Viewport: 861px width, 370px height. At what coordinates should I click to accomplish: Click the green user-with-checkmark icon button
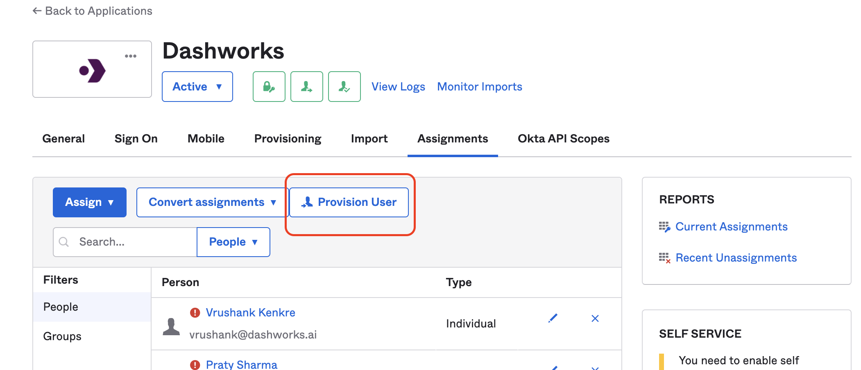point(344,86)
